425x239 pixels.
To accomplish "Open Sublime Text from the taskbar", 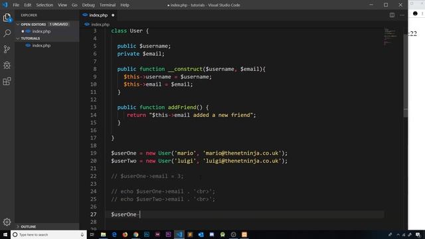I will click(190, 234).
